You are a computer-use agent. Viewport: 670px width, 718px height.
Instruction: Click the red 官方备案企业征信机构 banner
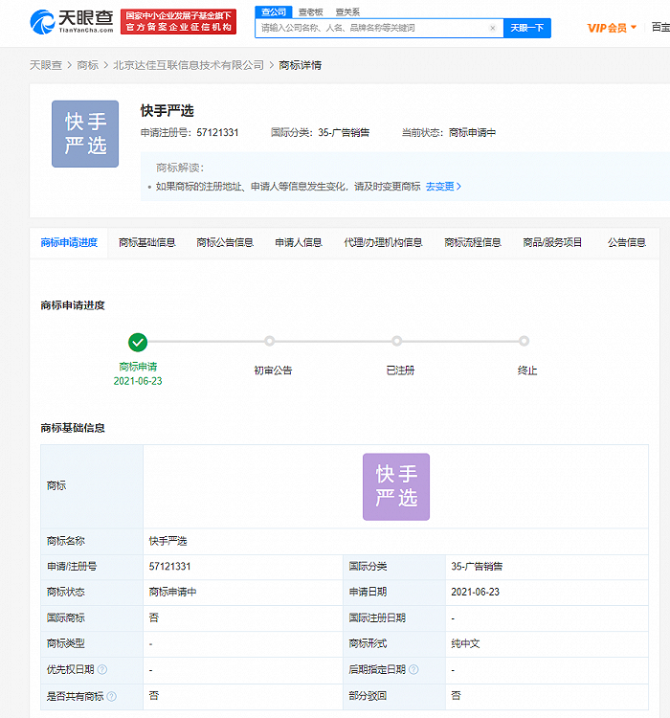pyautogui.click(x=179, y=21)
